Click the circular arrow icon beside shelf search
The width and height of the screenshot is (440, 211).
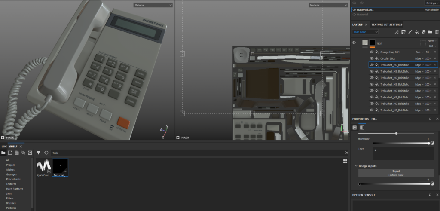tap(46, 153)
